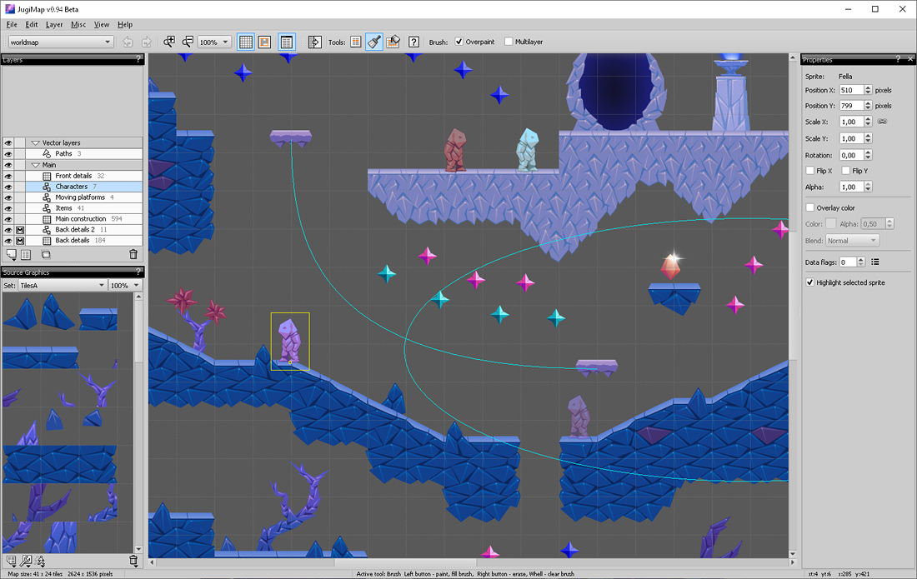Select the bucket fill tool icon

pos(393,42)
